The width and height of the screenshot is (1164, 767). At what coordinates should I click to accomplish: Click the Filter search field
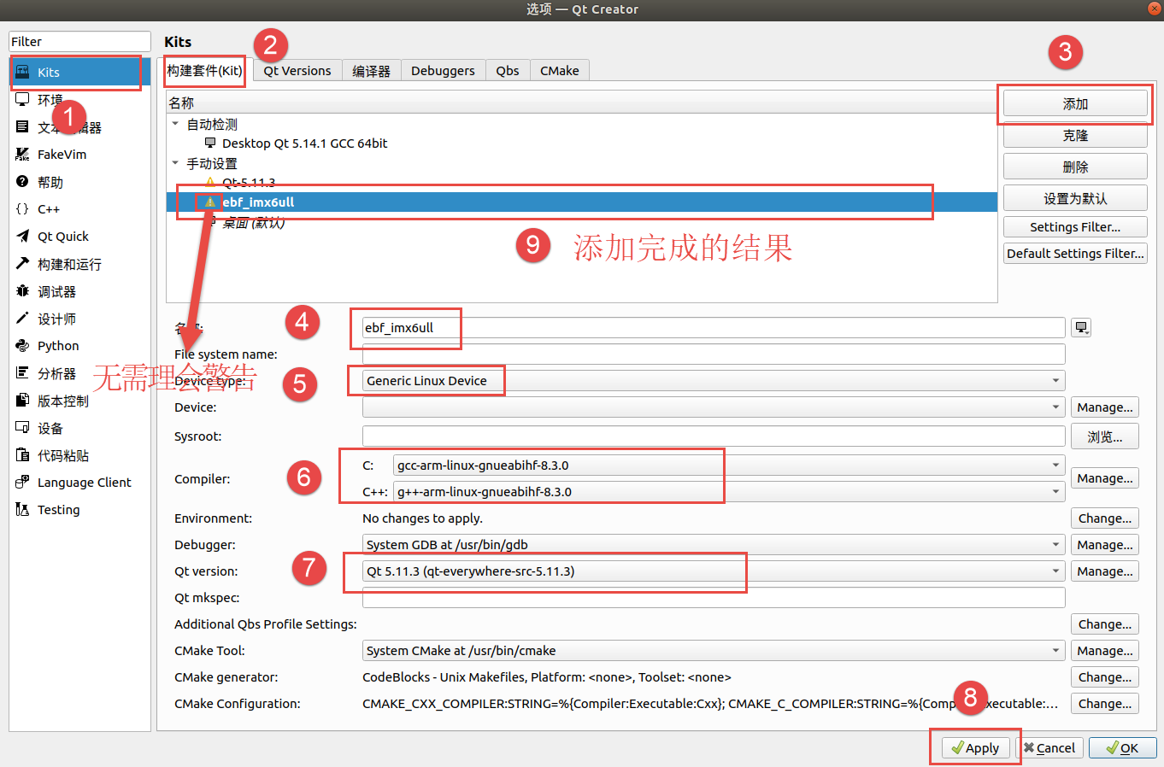(x=79, y=42)
